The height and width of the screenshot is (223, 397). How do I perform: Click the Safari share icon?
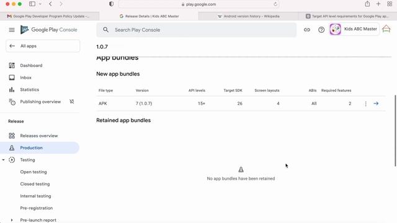click(x=367, y=4)
